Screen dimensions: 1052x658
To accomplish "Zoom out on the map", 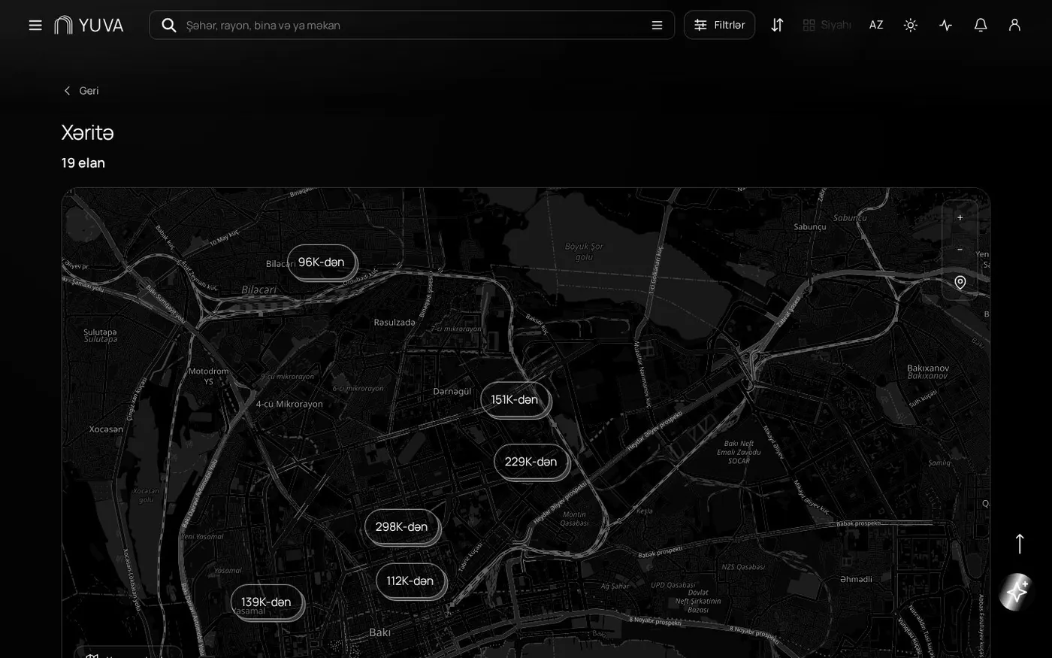I will pyautogui.click(x=960, y=249).
